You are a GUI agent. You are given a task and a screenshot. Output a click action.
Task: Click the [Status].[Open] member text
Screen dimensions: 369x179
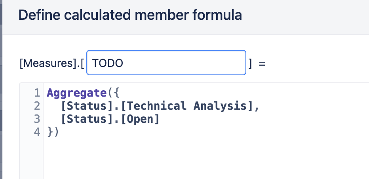110,119
